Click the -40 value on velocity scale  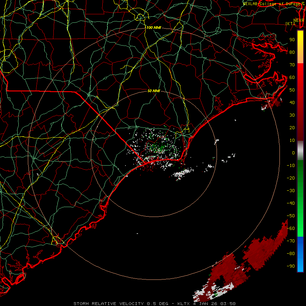point(291,203)
